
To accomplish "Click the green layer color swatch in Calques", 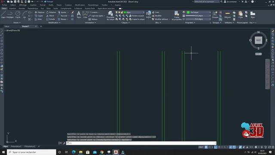I will tap(125, 12).
